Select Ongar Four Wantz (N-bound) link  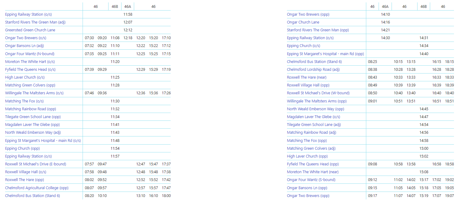tap(30, 54)
